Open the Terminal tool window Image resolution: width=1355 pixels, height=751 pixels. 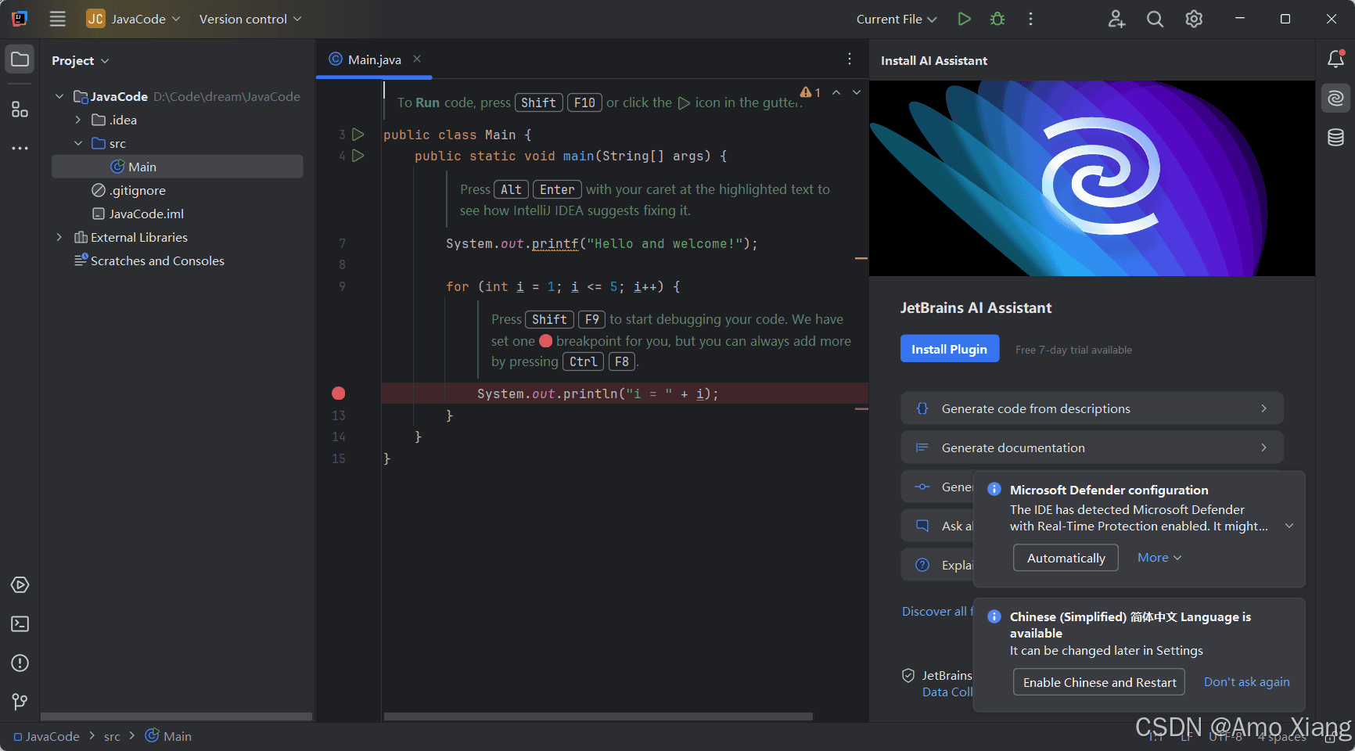[x=20, y=624]
